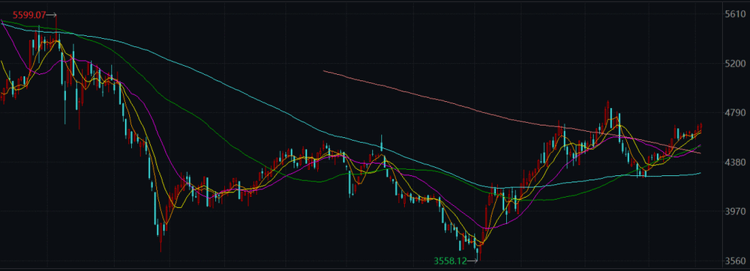The width and height of the screenshot is (750, 271).
Task: Click the arrow beside the 5599.07 label
Action: [x=52, y=15]
